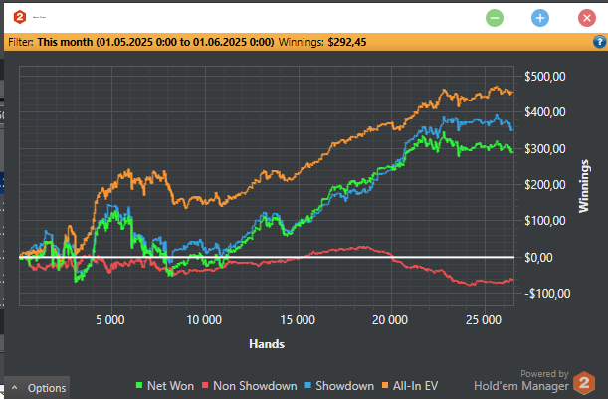Screen dimensions: 608x400
Task: Click the 20 000 hands axis label
Action: point(390,320)
